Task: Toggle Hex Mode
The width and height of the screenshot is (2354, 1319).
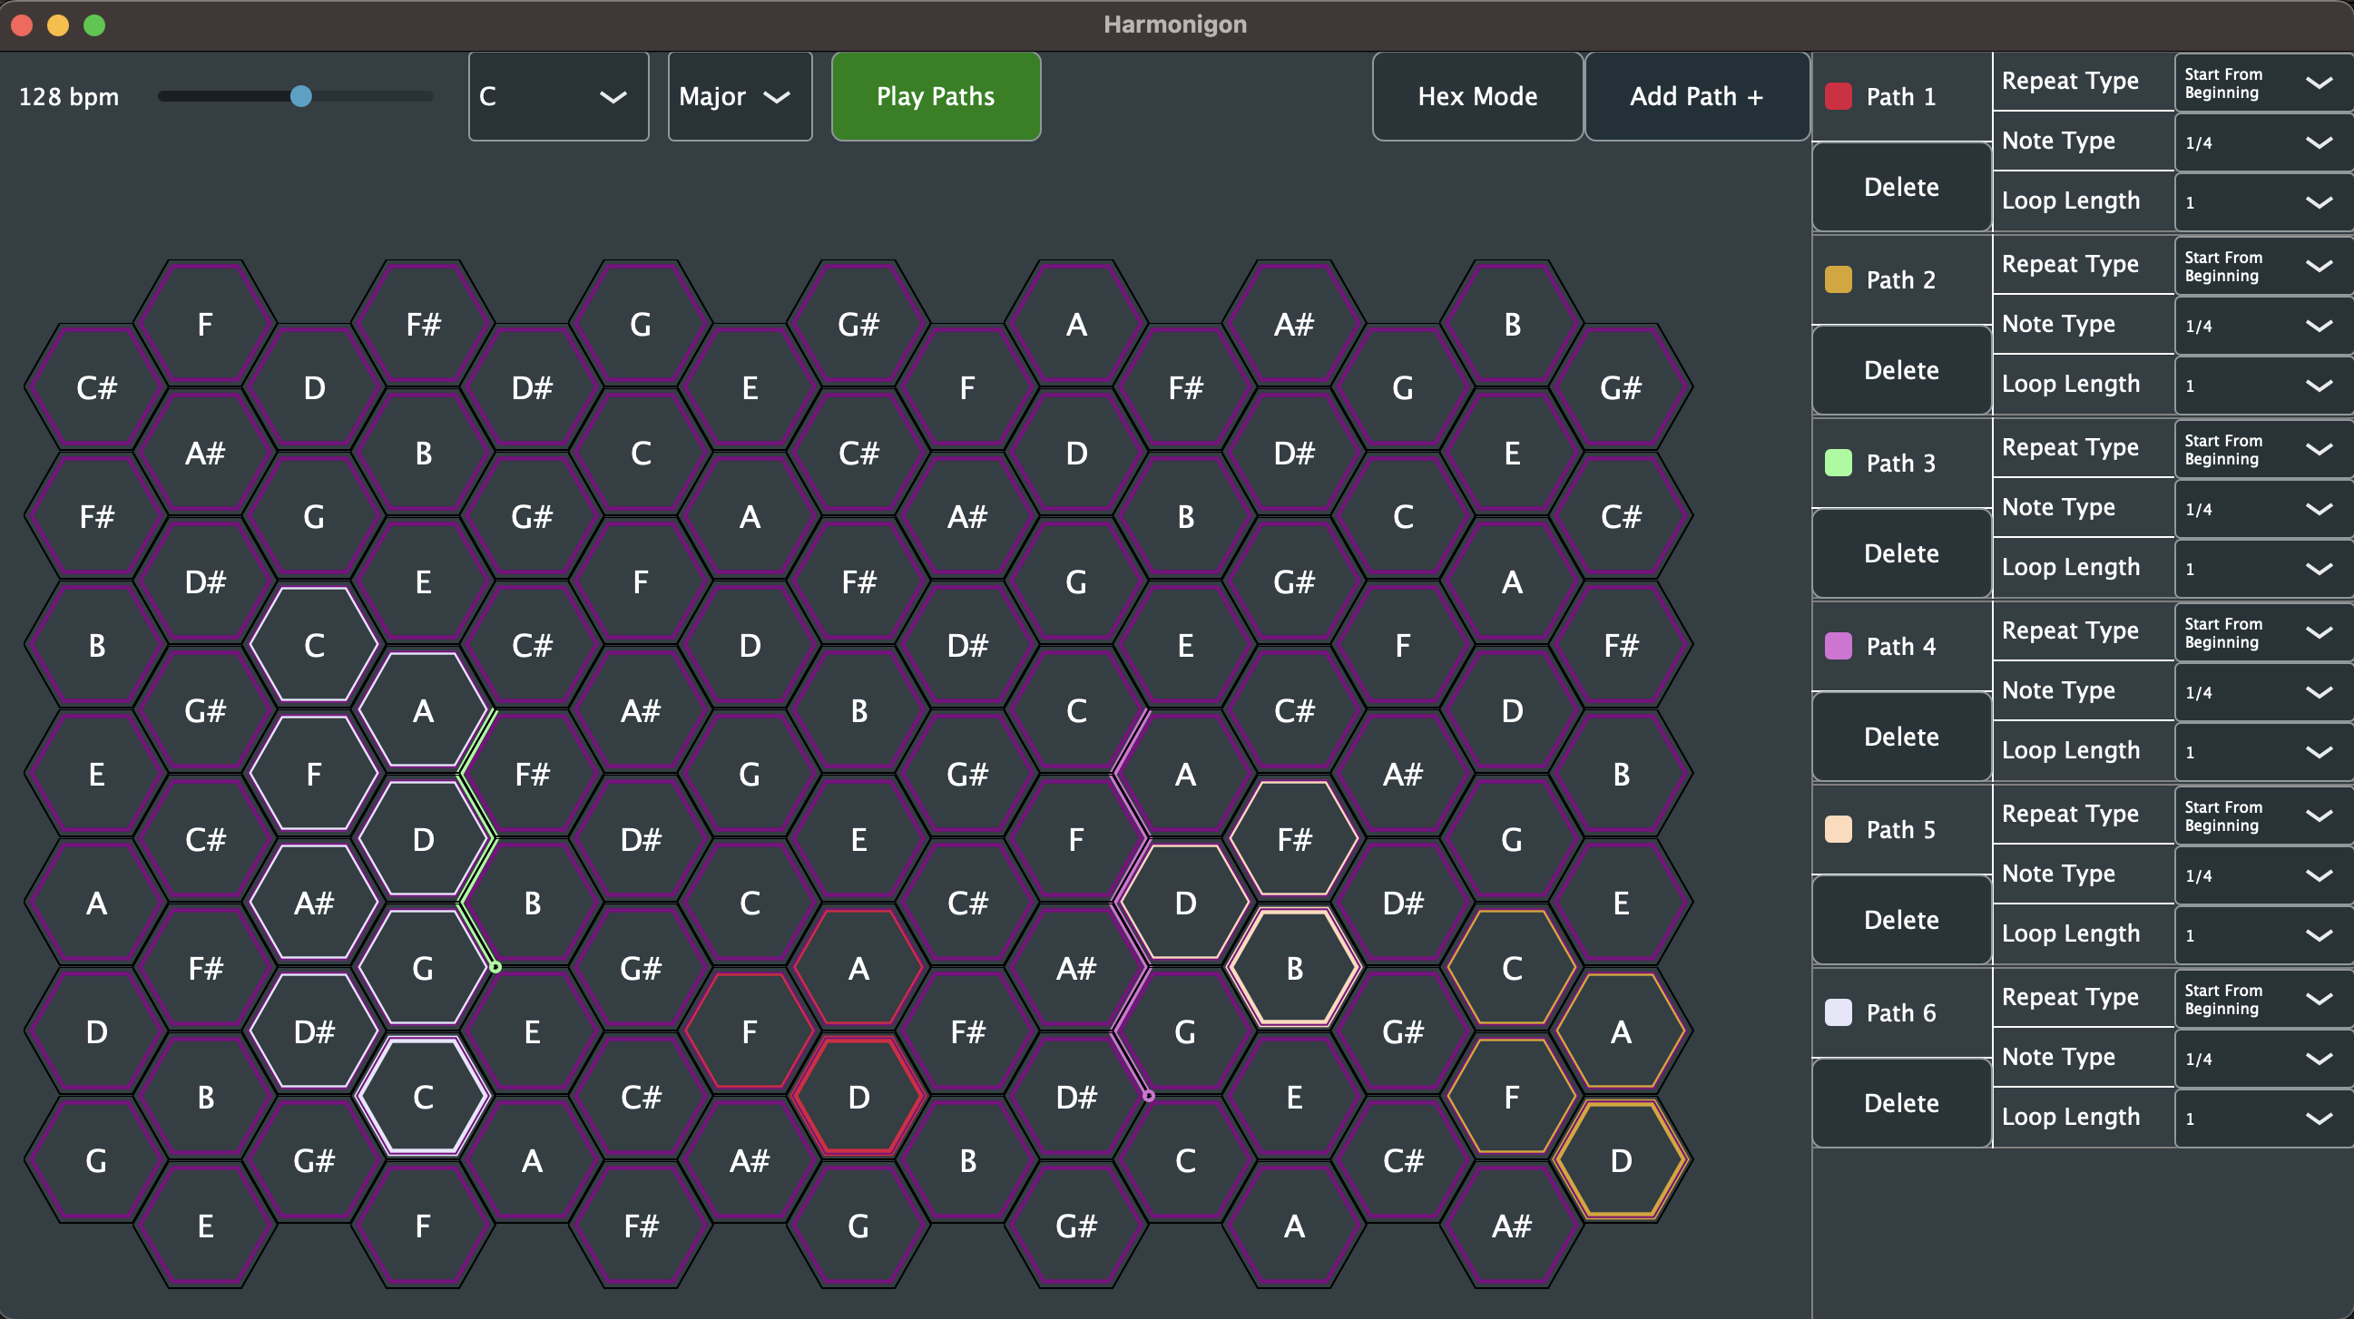Action: tap(1476, 96)
